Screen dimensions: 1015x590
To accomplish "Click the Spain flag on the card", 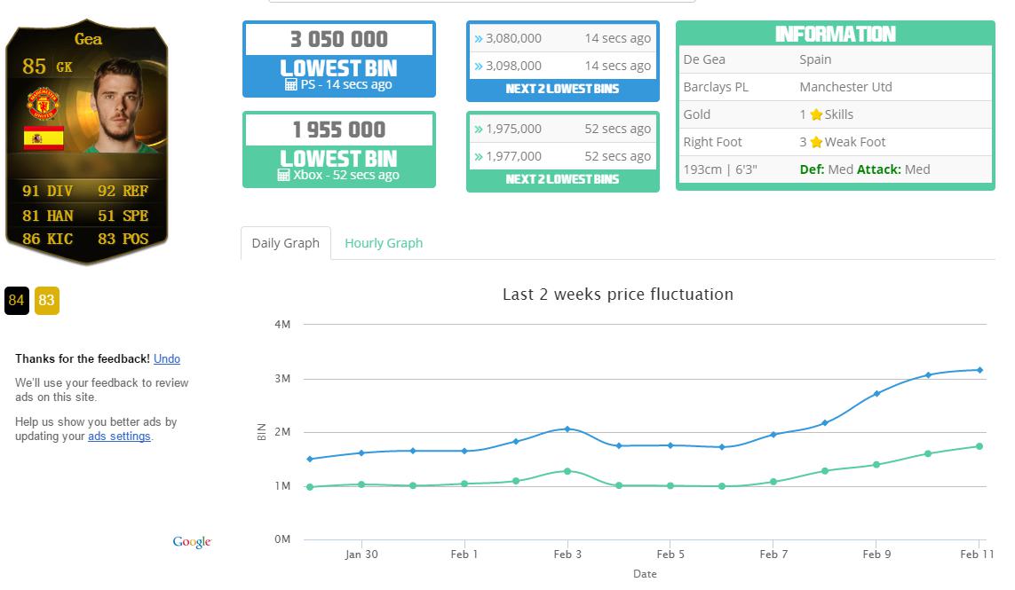I will click(x=44, y=138).
